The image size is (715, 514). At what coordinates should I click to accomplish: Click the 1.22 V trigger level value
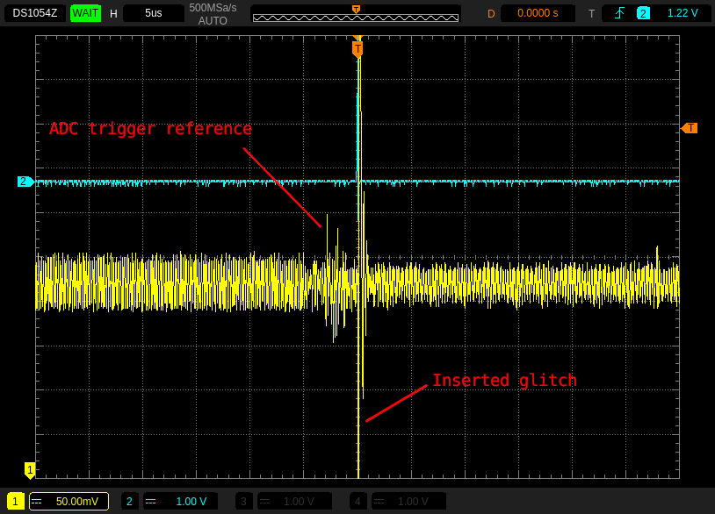click(682, 13)
